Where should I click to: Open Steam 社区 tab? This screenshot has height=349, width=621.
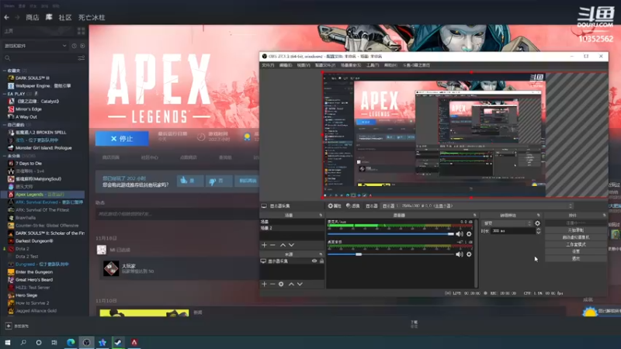click(65, 17)
